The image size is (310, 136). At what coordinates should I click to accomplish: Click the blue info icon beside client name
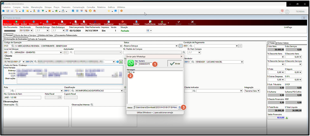tap(117, 62)
